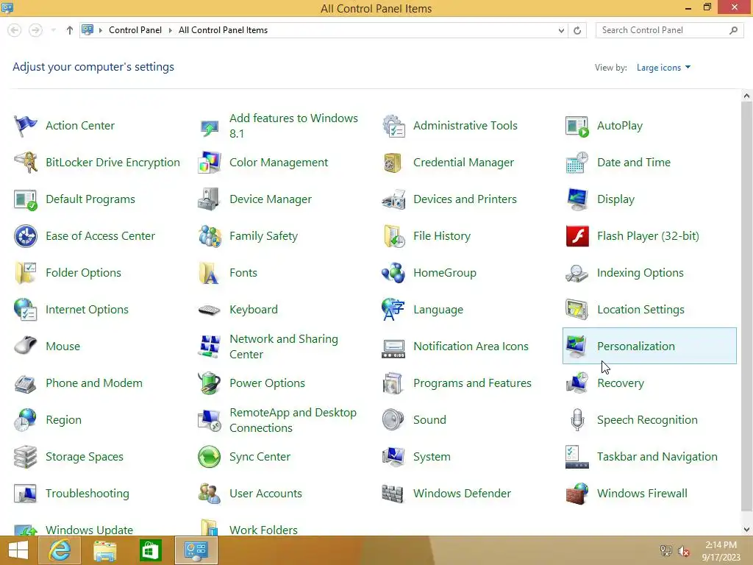This screenshot has width=753, height=565.
Task: Open the Taskbar and Navigation link
Action: (x=657, y=457)
